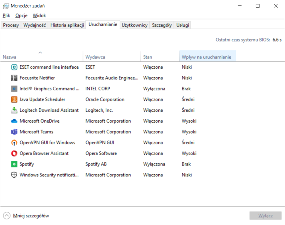Click the Java Update Scheduler icon
The height and width of the screenshot is (225, 285).
tap(14, 100)
